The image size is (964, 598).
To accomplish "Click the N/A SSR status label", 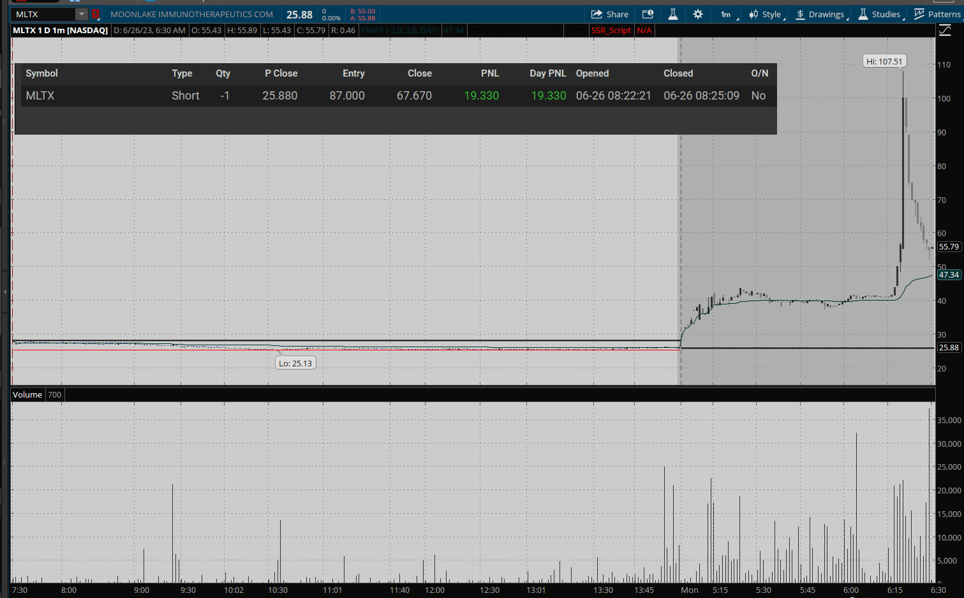I will click(x=644, y=30).
